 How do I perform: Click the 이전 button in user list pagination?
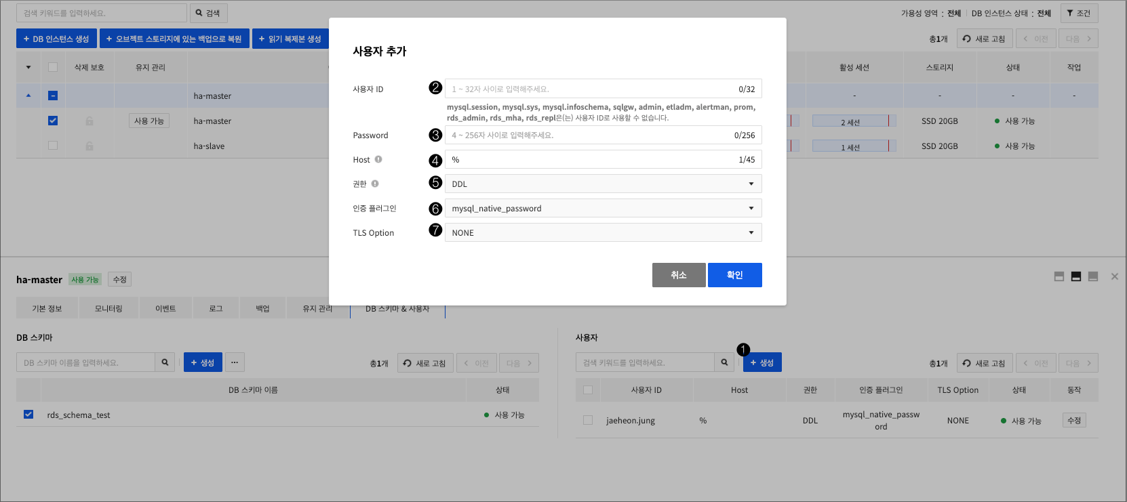click(x=1036, y=363)
